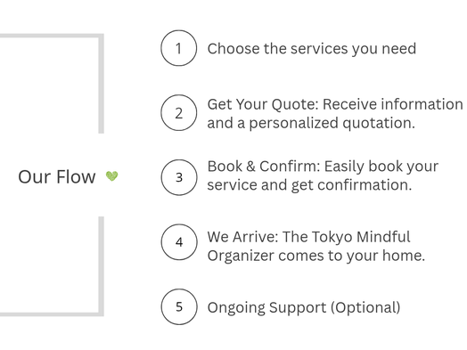Screen dimensions: 467x350
Task: Click the "We Arrive" phrase
Action: pos(241,237)
